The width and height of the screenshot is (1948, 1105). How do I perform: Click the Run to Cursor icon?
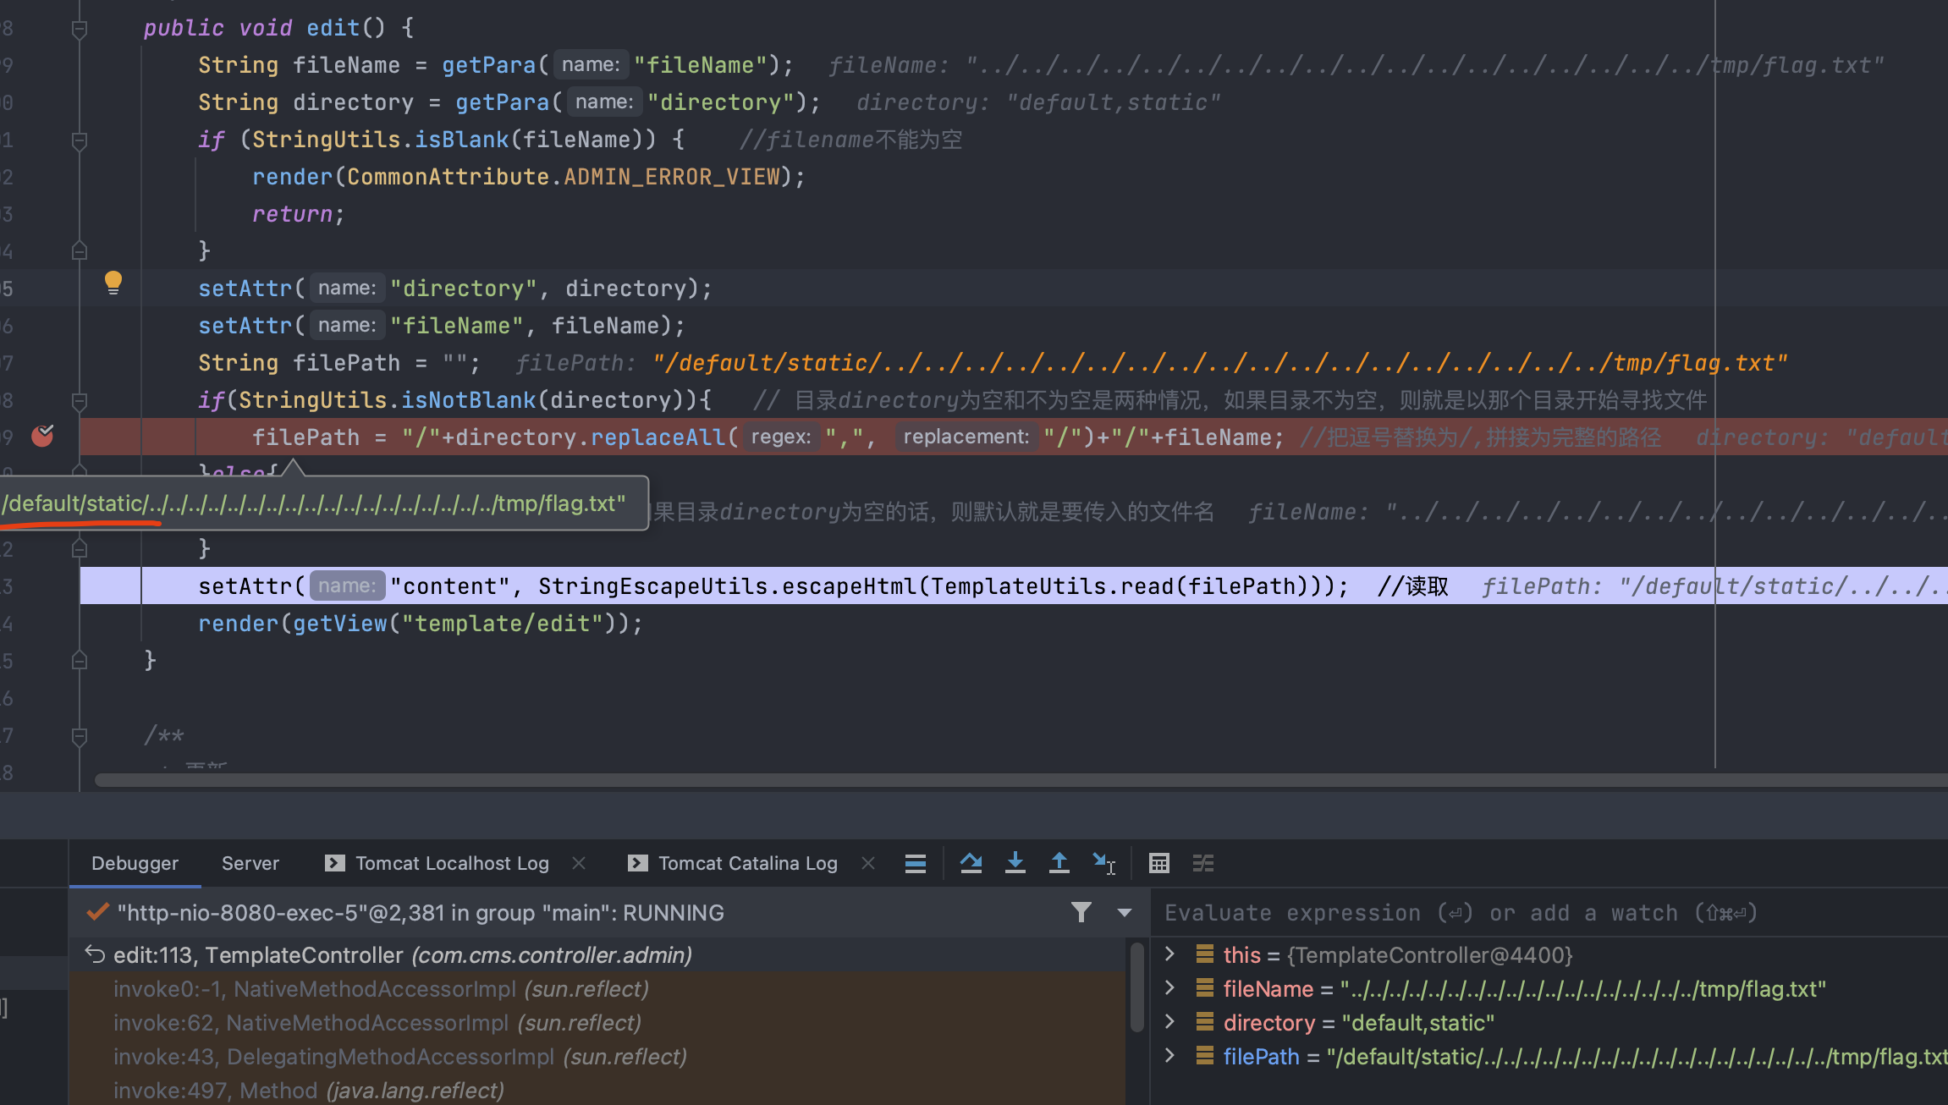pos(1103,863)
